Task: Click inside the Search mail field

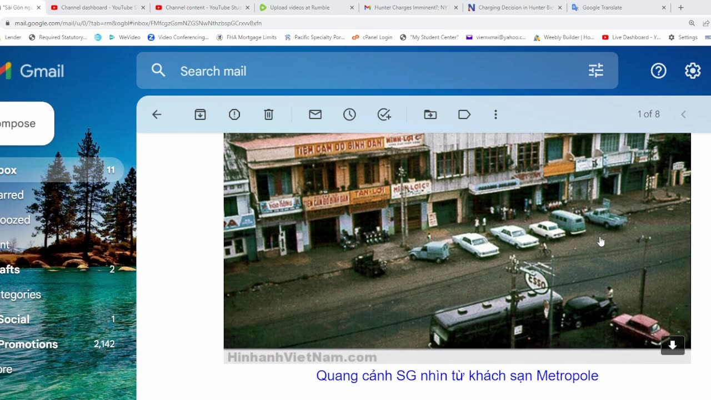Action: (x=377, y=71)
